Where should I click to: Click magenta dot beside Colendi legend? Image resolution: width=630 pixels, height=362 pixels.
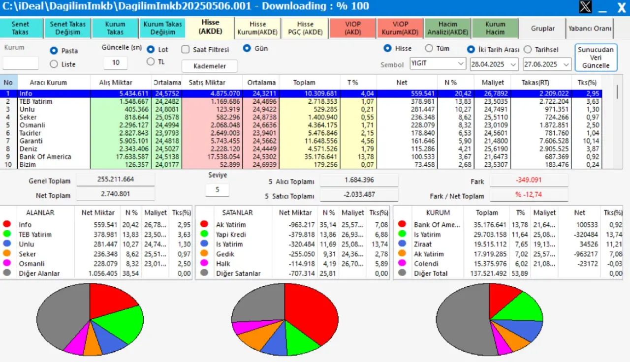pos(402,264)
